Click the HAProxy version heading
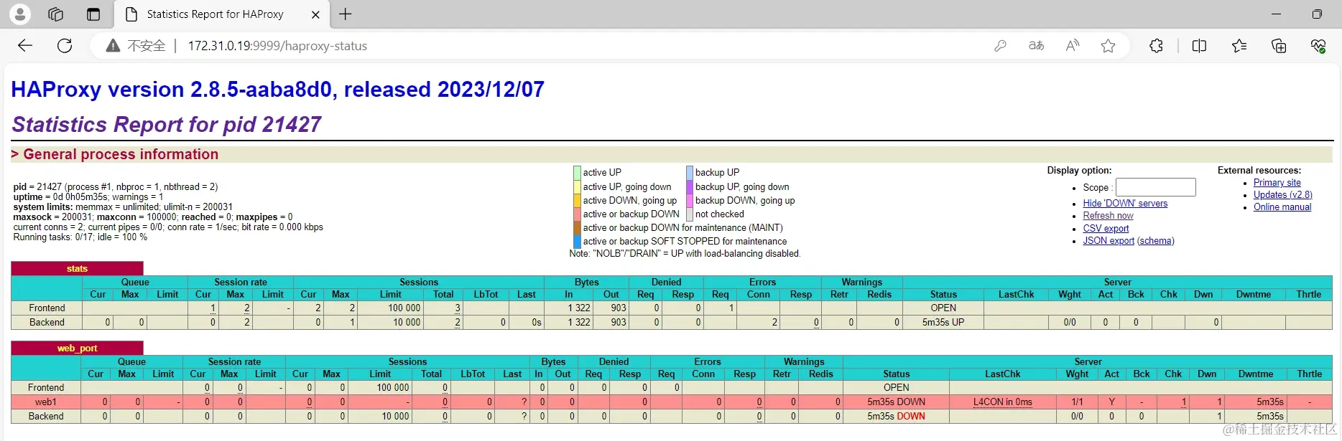 point(277,90)
